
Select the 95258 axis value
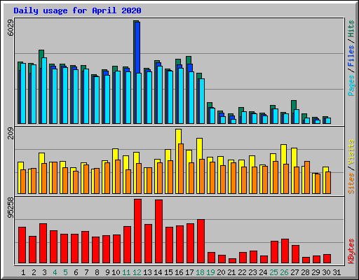point(11,208)
